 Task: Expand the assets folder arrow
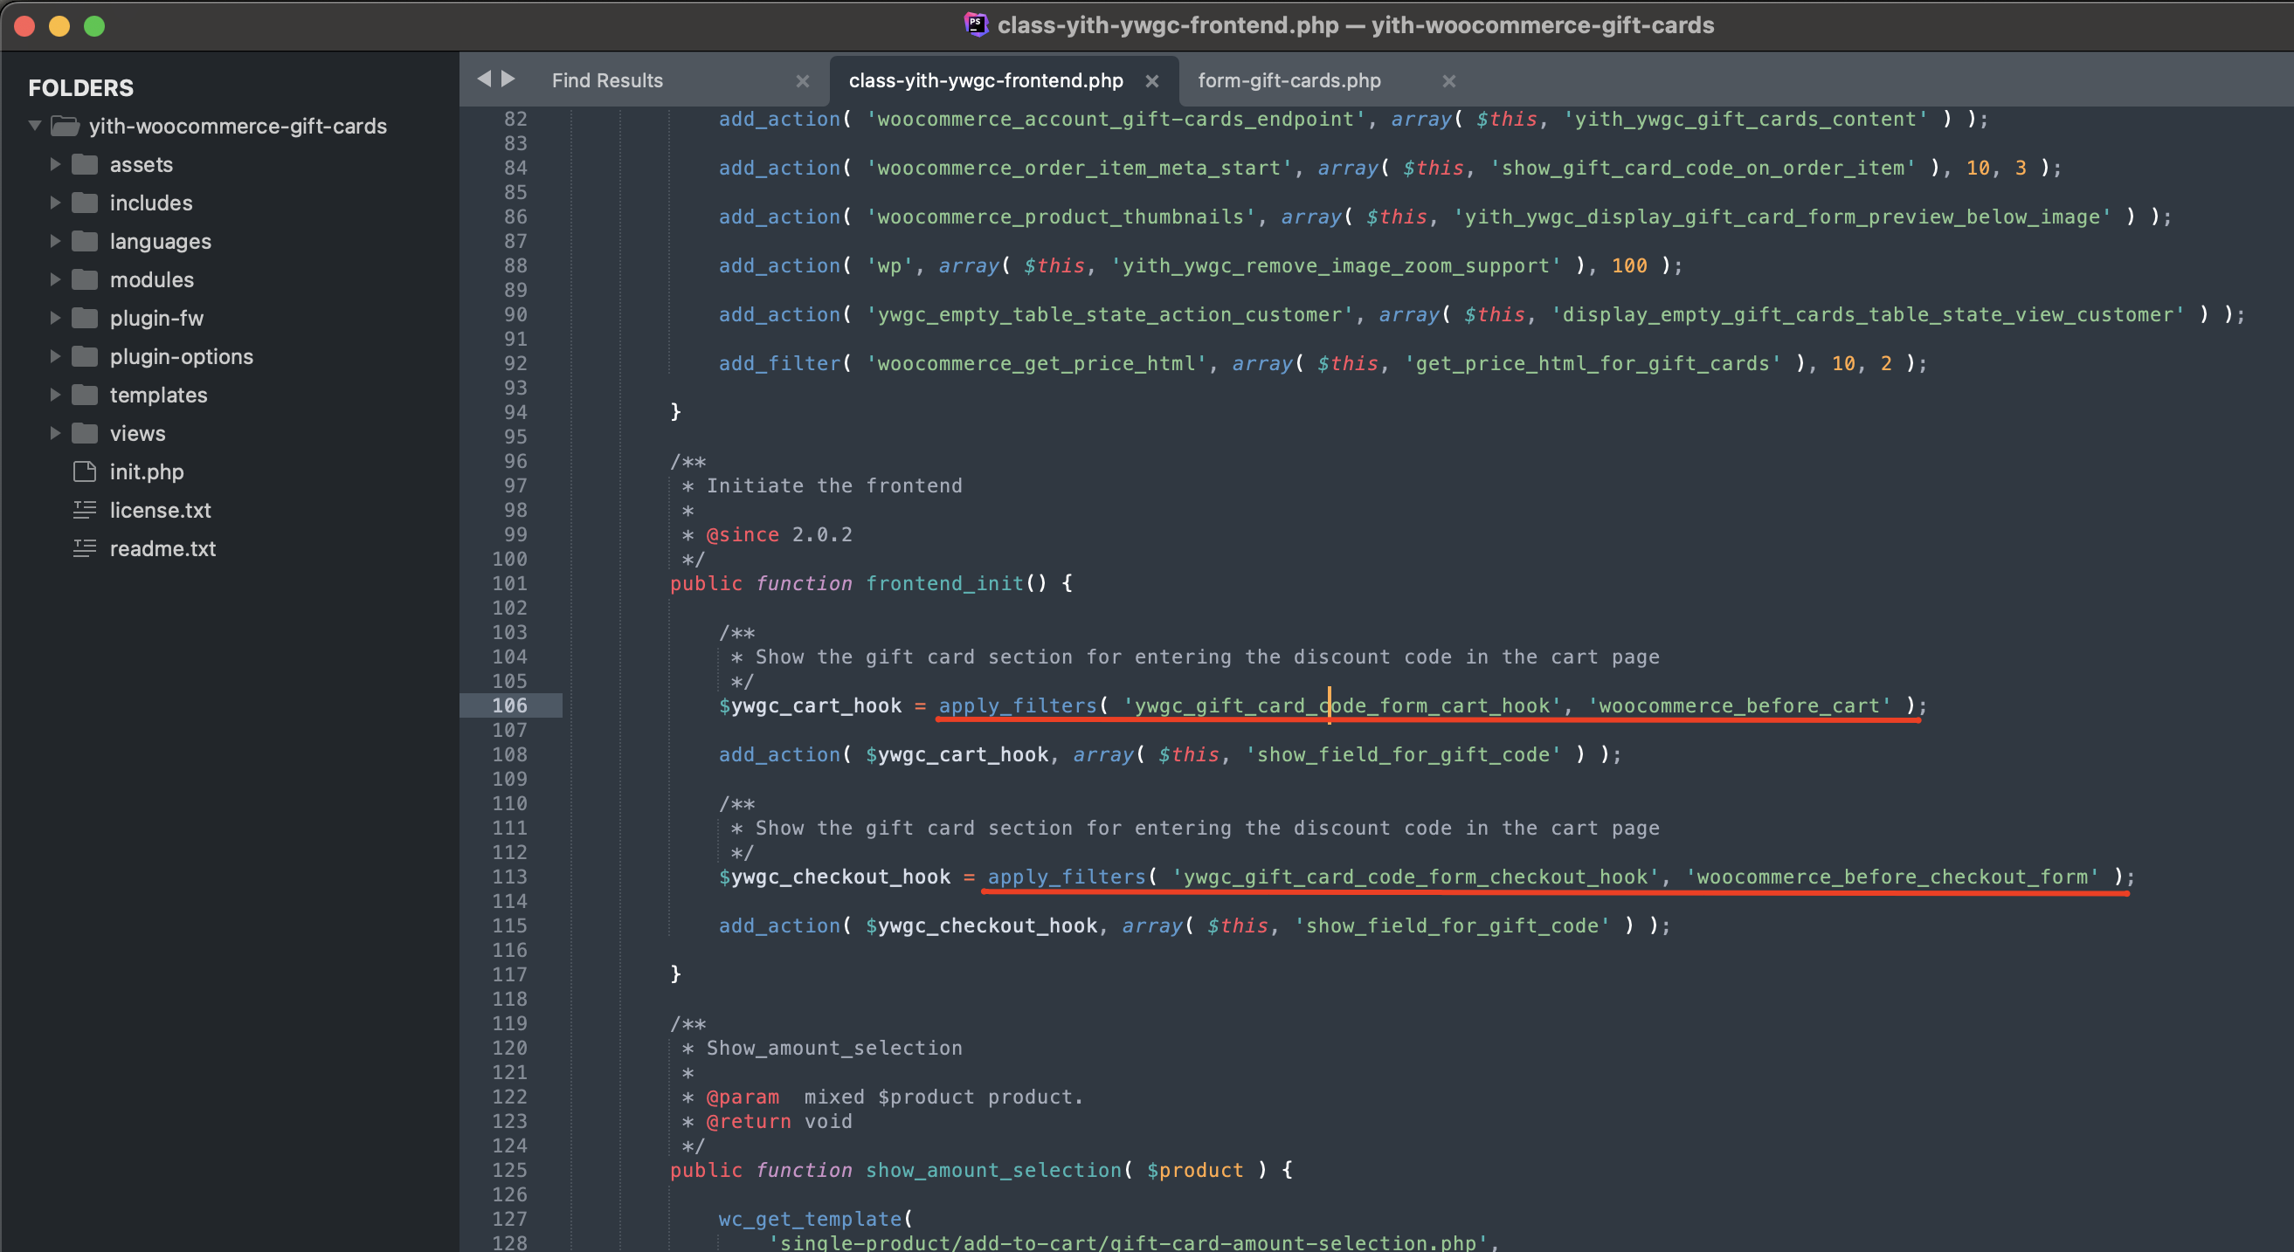point(55,165)
